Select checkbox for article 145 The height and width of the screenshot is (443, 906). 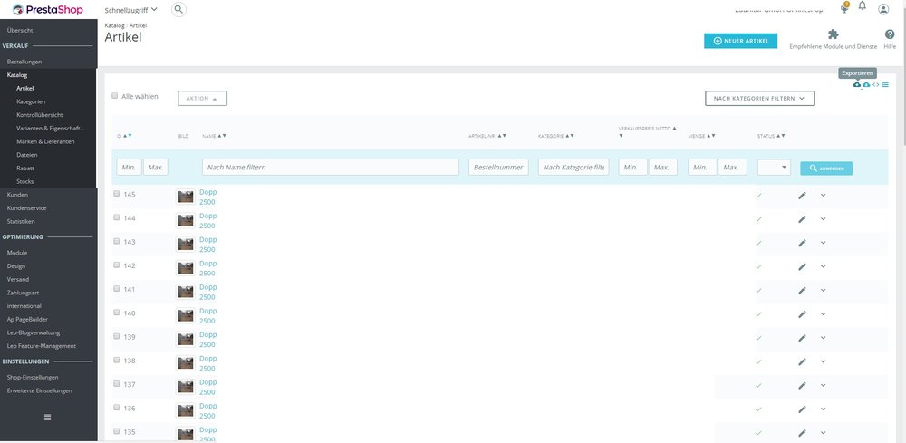coord(117,194)
